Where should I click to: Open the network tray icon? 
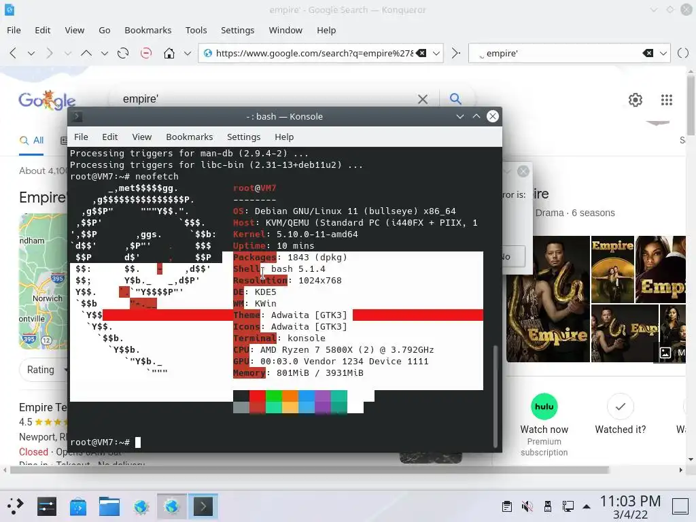[568, 506]
